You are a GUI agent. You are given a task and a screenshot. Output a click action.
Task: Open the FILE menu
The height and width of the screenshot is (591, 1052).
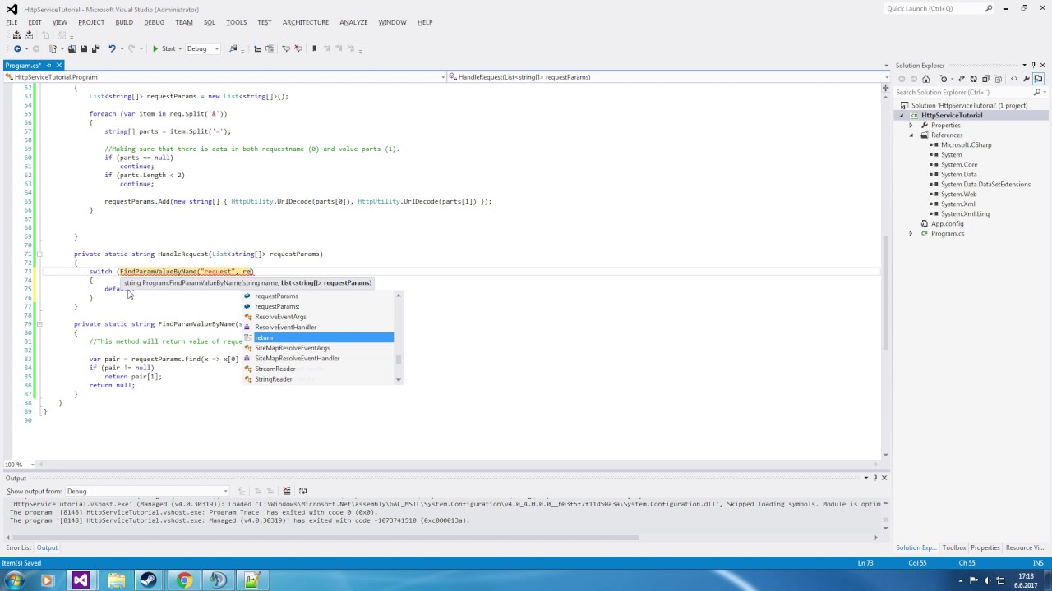[12, 22]
